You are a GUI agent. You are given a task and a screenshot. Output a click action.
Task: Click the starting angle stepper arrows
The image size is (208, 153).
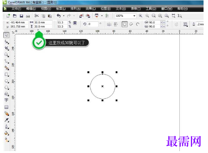163,22
